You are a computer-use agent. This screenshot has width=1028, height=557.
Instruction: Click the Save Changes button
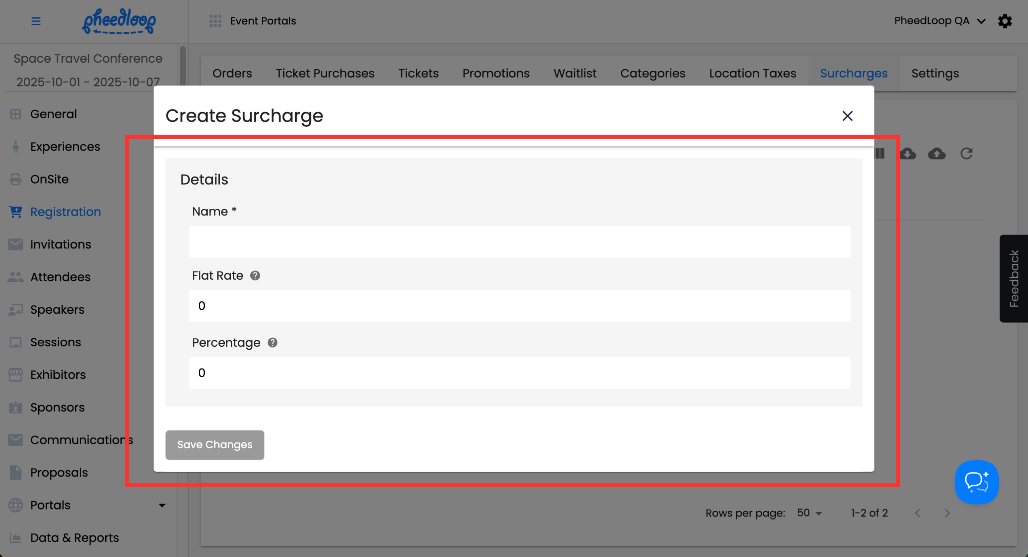click(x=215, y=445)
